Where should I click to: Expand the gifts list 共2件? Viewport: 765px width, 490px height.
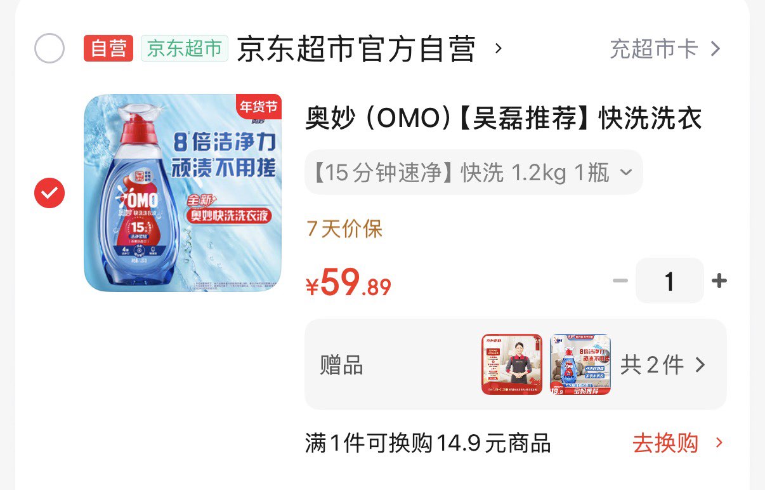pos(663,365)
